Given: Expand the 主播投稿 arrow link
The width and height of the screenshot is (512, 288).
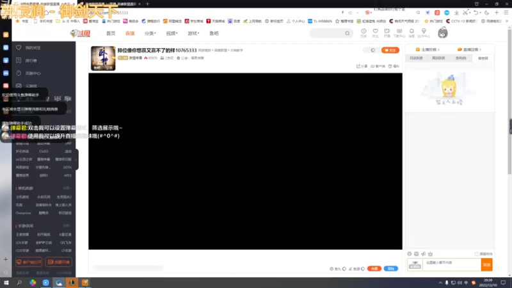Looking at the screenshot, I should pos(428,50).
